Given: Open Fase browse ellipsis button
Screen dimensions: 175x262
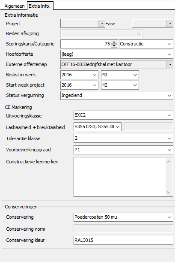Looking at the screenshot, I should [169, 24].
